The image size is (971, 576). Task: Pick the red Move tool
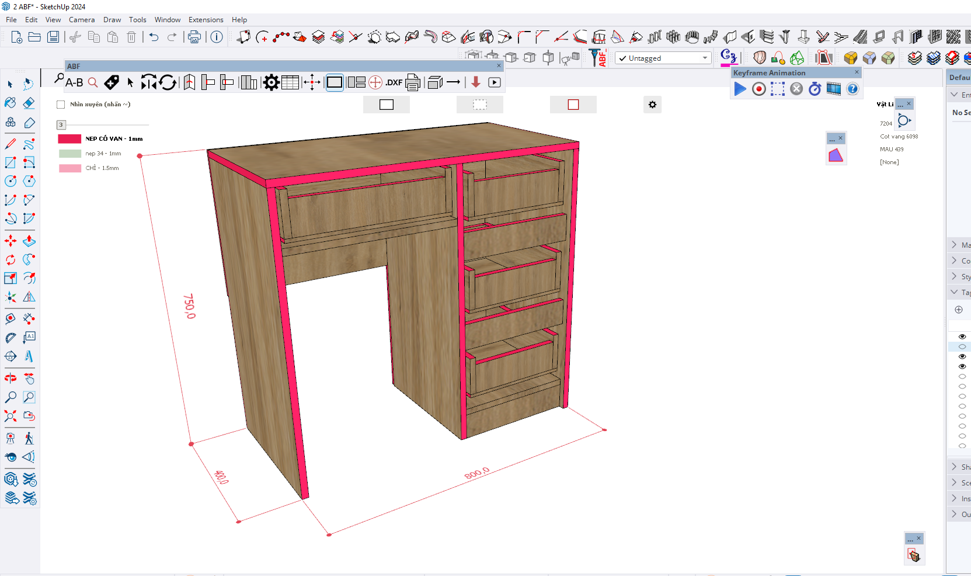11,241
